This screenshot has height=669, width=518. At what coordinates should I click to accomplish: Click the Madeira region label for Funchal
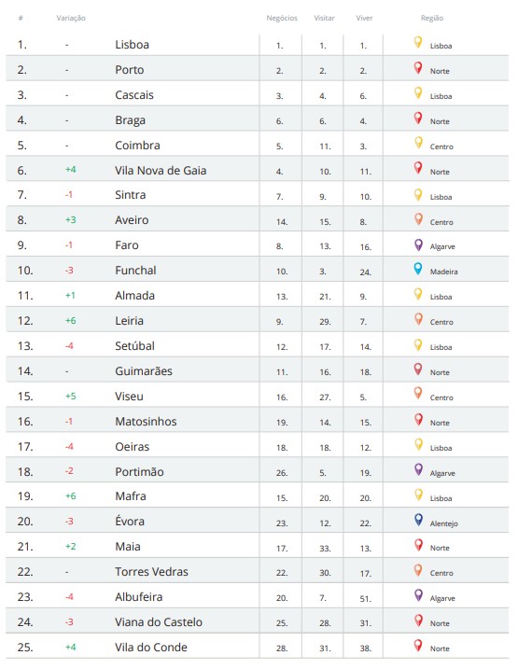point(443,272)
